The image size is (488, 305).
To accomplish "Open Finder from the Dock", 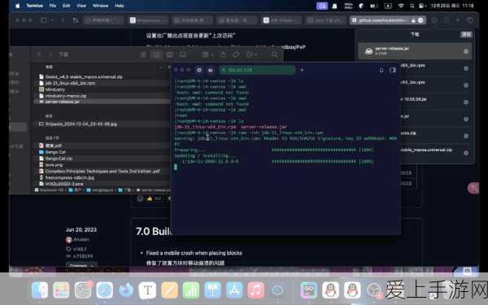I will click(x=40, y=290).
